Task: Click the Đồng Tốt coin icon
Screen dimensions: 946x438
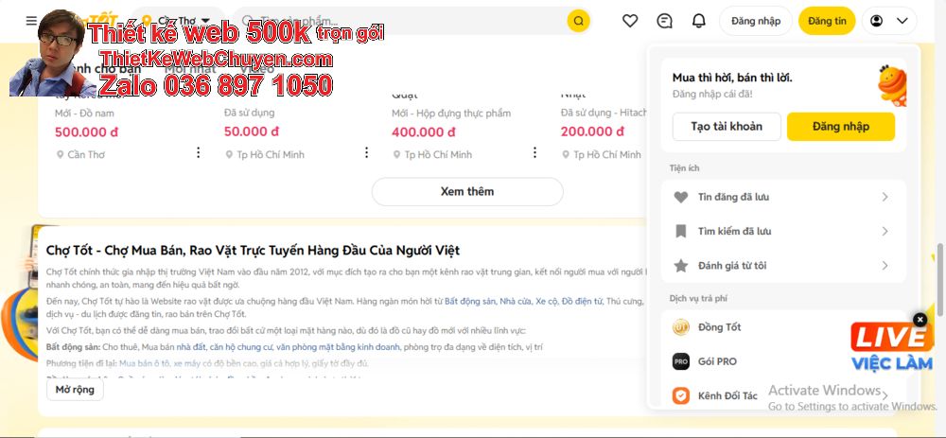Action: pos(681,327)
